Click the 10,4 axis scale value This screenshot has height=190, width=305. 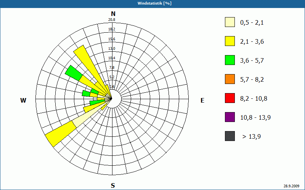tap(112, 58)
